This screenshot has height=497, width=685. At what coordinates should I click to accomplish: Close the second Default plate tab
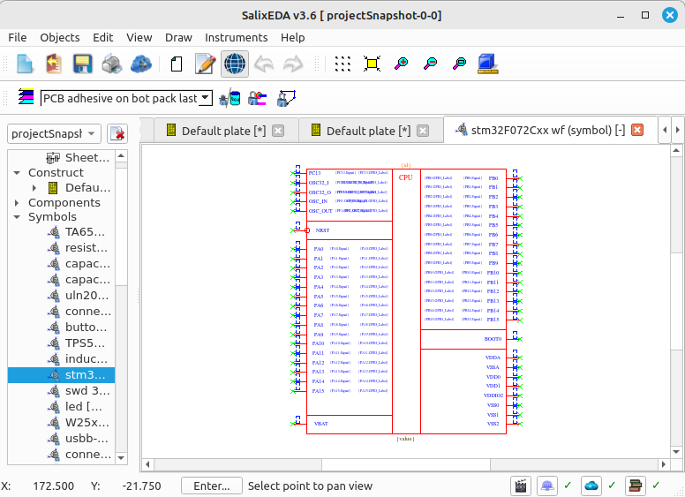(x=423, y=131)
